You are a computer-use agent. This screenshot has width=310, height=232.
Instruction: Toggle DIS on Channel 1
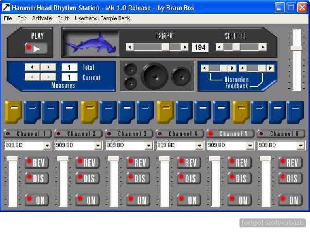pyautogui.click(x=37, y=178)
